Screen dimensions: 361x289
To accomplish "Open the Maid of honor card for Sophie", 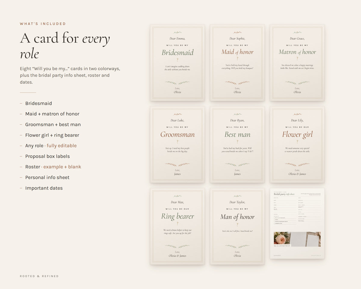I will [x=237, y=63].
